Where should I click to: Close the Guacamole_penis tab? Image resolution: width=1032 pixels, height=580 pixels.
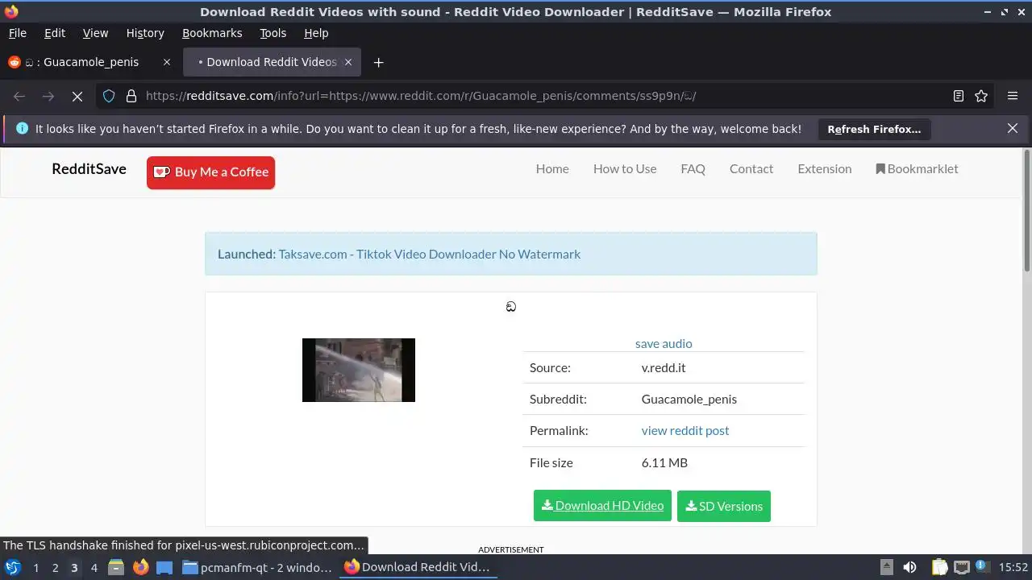coord(167,62)
